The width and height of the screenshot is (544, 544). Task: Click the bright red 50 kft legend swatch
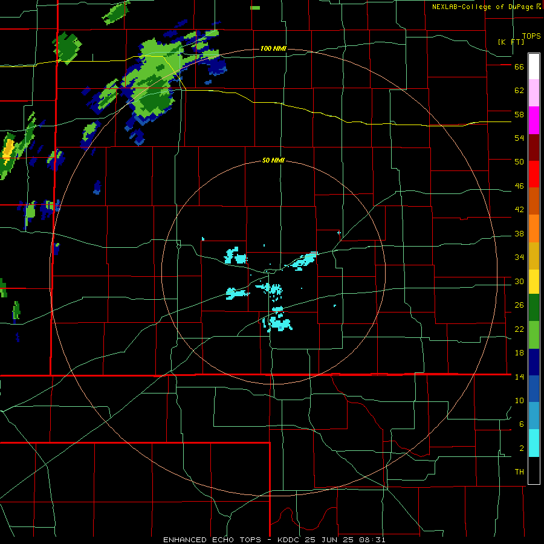tap(534, 174)
